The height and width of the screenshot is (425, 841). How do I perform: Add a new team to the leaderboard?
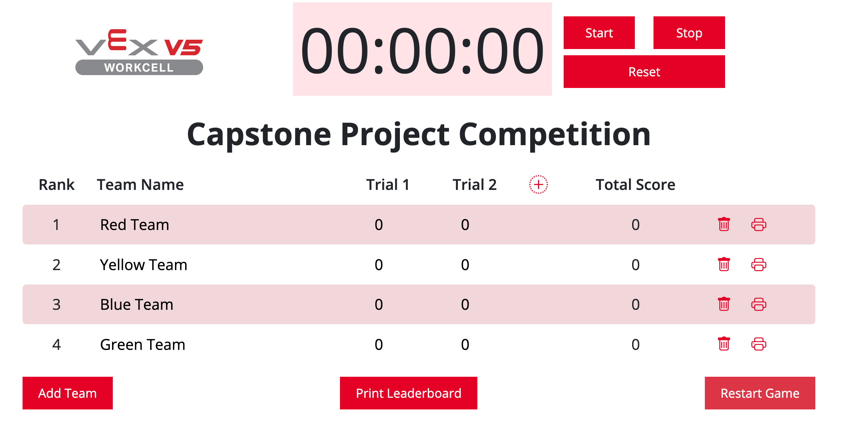[67, 393]
